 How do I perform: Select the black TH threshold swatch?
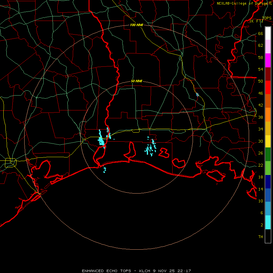click(268, 236)
